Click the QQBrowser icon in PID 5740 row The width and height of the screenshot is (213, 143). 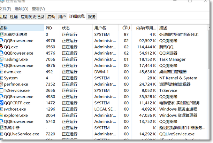tap(2, 121)
